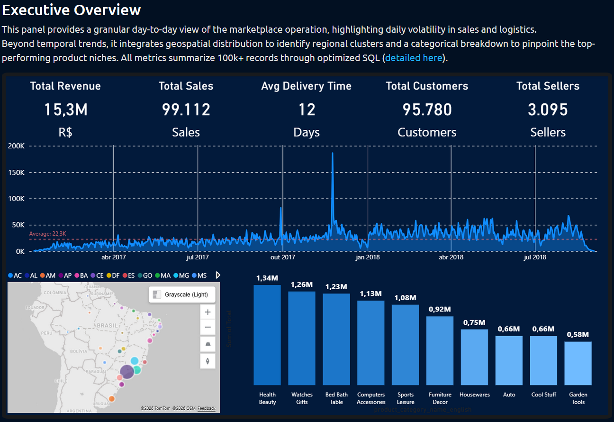Toggle AC state in map legend
This screenshot has width=614, height=422.
[x=15, y=275]
